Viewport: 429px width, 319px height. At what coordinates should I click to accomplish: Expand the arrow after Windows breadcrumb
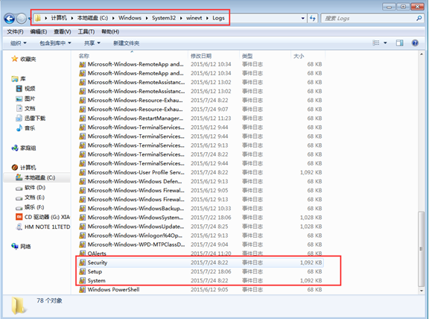point(147,19)
